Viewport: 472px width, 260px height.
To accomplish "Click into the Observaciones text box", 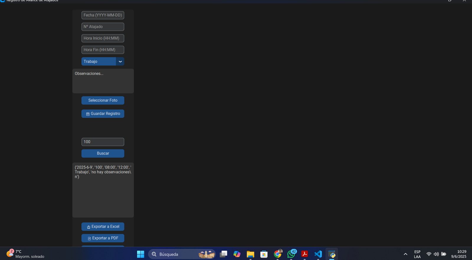I will [103, 81].
